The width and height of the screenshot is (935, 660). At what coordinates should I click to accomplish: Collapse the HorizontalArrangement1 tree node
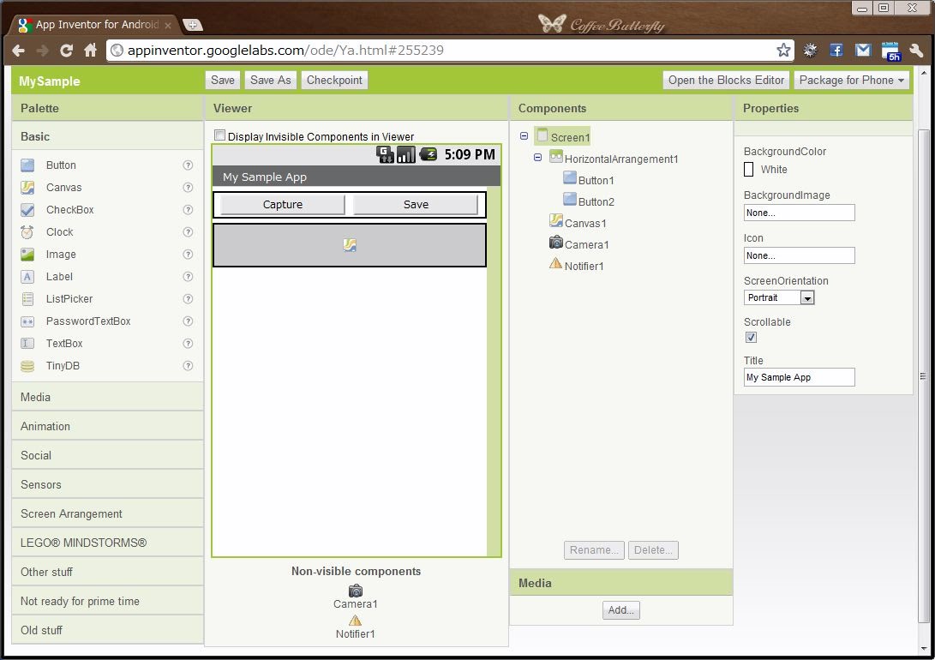point(537,158)
